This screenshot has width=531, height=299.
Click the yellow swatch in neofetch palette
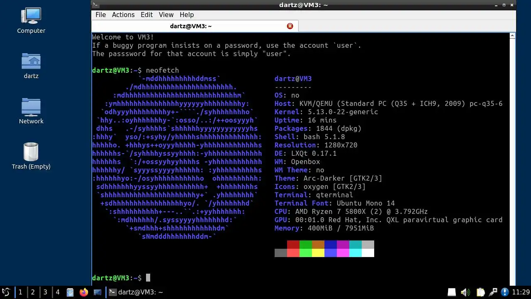click(318, 253)
